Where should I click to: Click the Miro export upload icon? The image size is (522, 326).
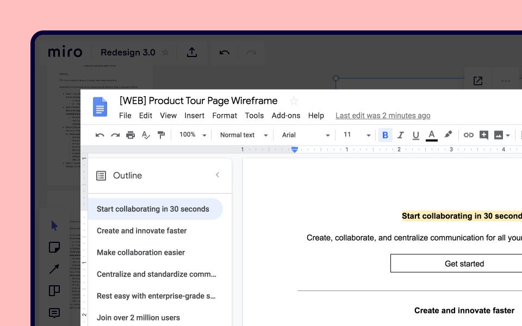coord(191,52)
